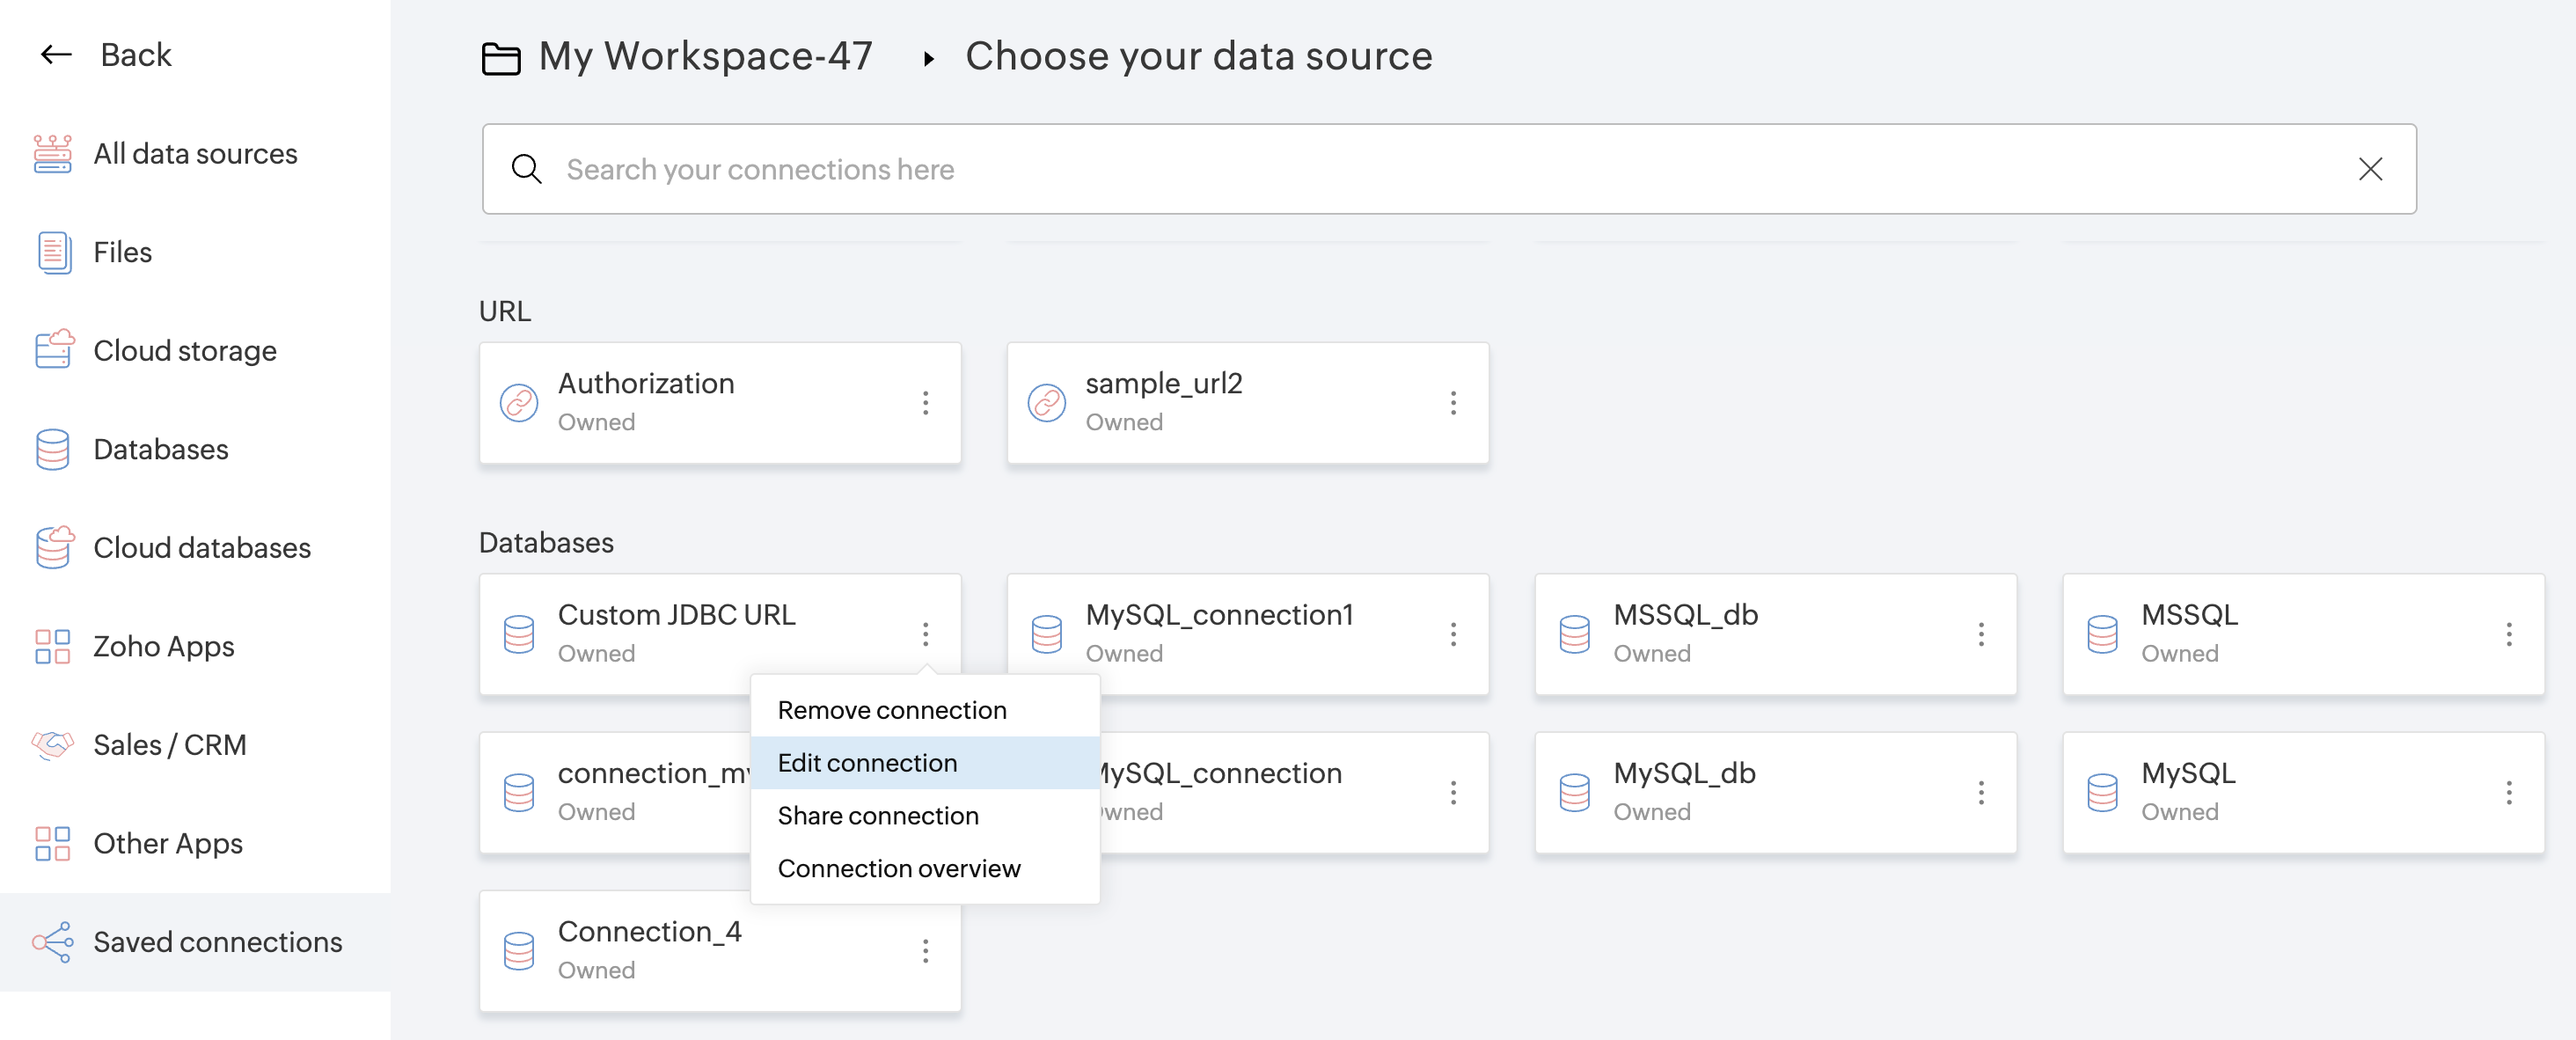
Task: Open the Cloud storage category
Action: tap(184, 351)
